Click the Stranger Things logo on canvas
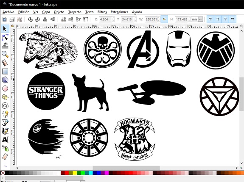The width and height of the screenshot is (244, 182). (x=46, y=91)
